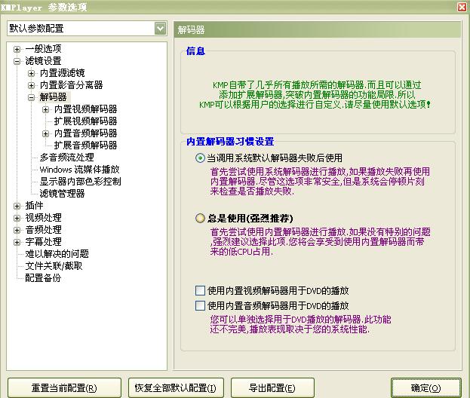Open Windows 流媒体播放 settings page
The width and height of the screenshot is (470, 398).
(x=80, y=170)
